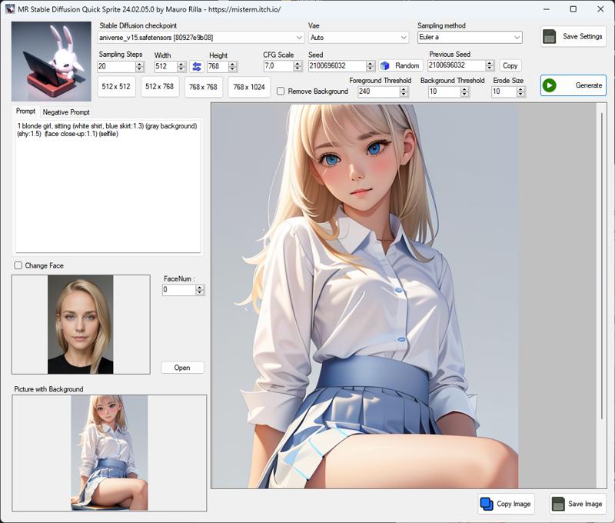Image resolution: width=615 pixels, height=523 pixels.
Task: Click the Background Threshold value field
Action: pyautogui.click(x=445, y=92)
